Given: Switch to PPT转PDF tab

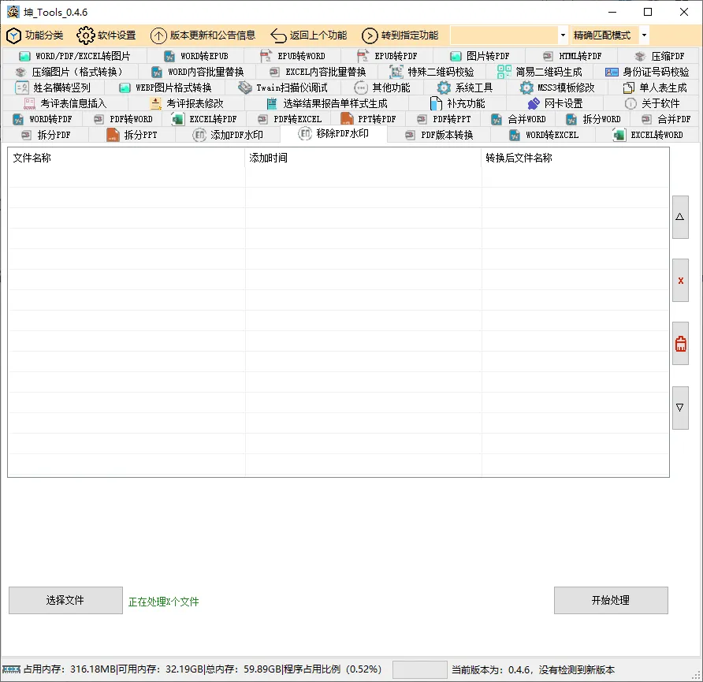Looking at the screenshot, I should [x=368, y=119].
